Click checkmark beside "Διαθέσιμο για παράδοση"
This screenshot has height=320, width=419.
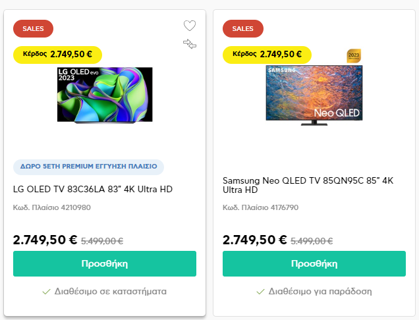261,291
